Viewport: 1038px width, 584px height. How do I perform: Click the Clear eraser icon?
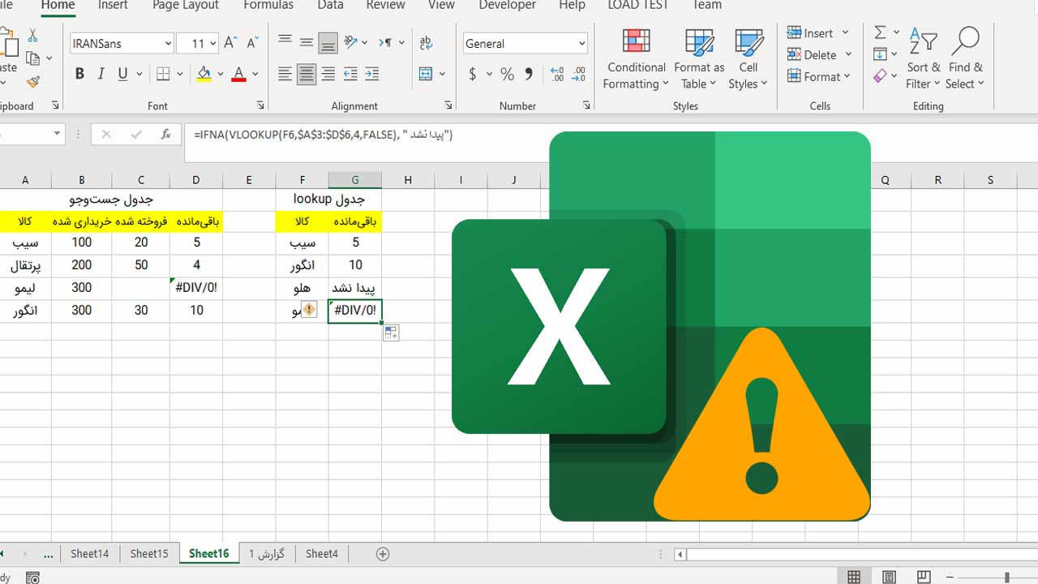(880, 76)
